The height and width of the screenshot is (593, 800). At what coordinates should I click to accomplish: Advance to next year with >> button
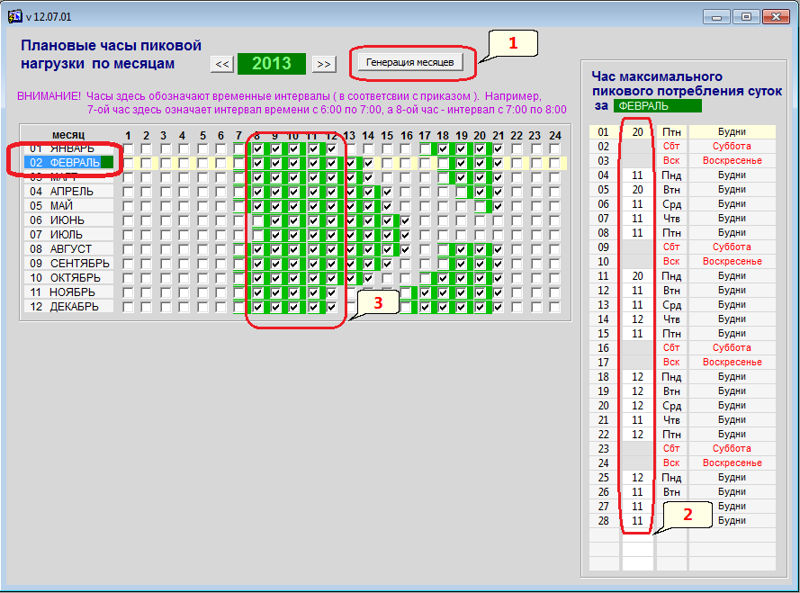pos(324,63)
